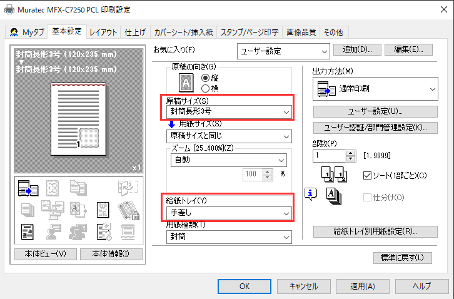Click the 適用(A) button
Image resolution: width=454 pixels, height=299 pixels.
[363, 286]
